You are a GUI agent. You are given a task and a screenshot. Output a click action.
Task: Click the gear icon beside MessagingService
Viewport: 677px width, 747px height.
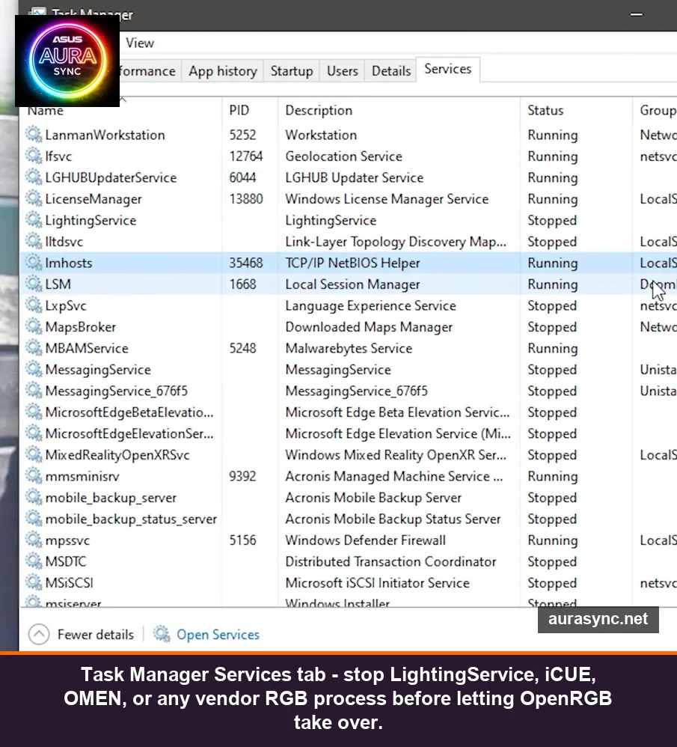[x=32, y=369]
